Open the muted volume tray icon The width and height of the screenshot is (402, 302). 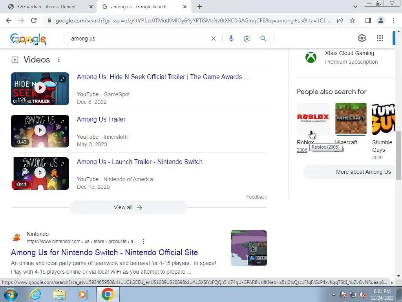pyautogui.click(x=362, y=295)
